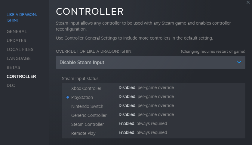Screen dimensions: 252x145
Task: Select the Controller tab in sidebar
Action: point(21,76)
